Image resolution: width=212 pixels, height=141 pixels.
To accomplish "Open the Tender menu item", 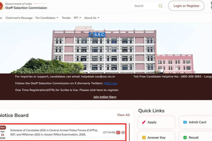I will (66, 18).
